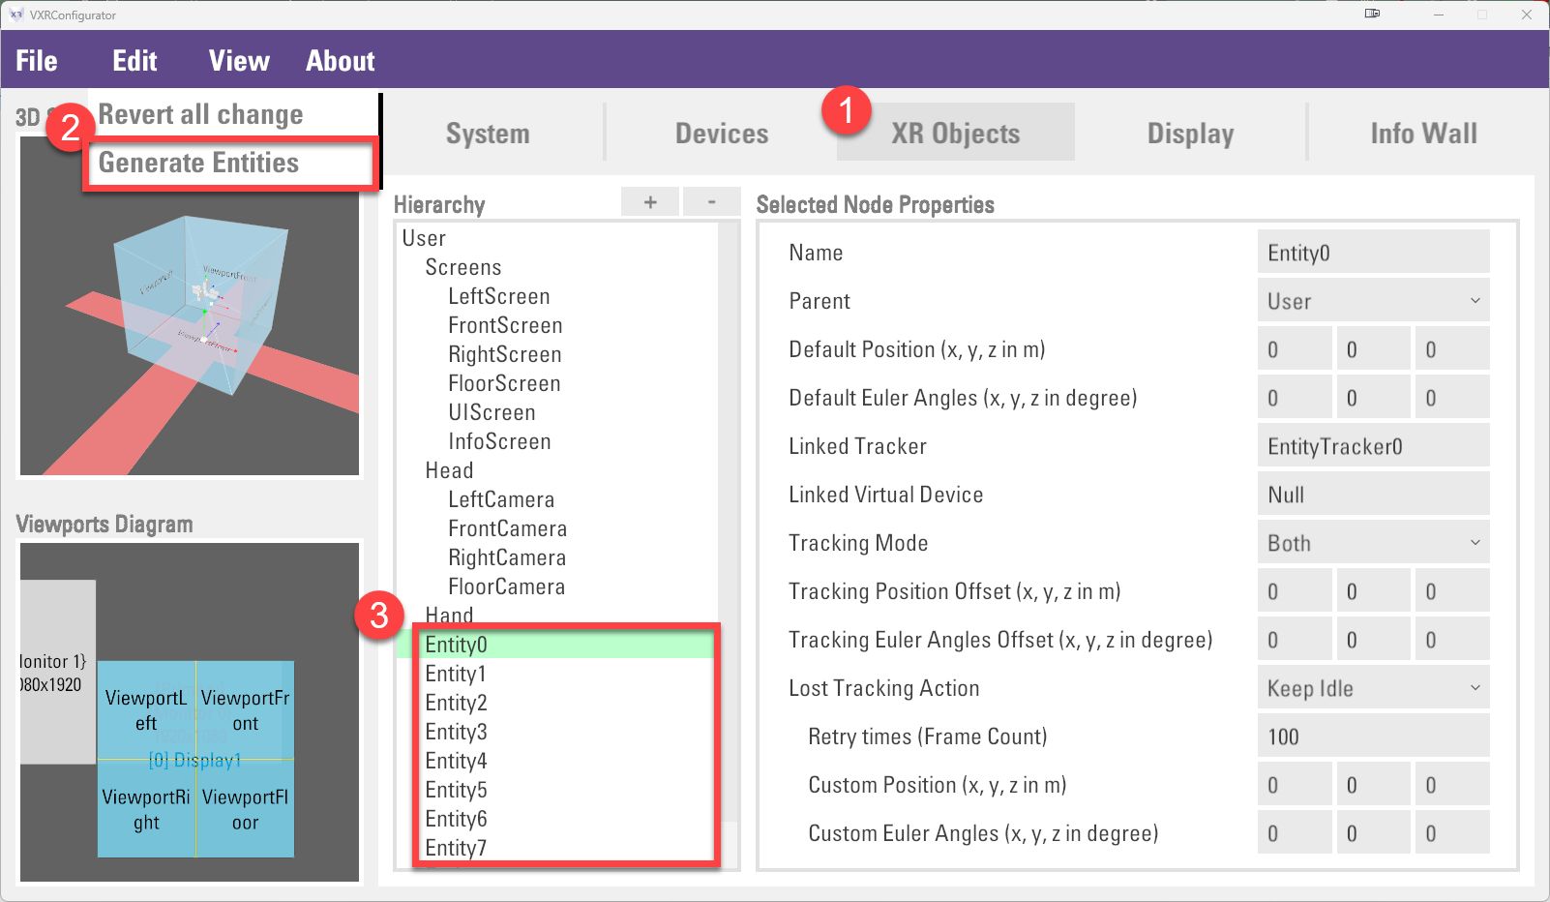Click the VXRConfigurator app icon in title bar
Image resolution: width=1550 pixels, height=902 pixels.
pos(15,15)
